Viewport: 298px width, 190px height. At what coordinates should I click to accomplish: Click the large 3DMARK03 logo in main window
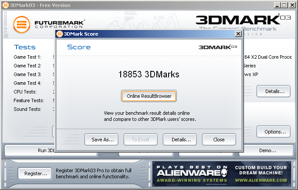243,20
